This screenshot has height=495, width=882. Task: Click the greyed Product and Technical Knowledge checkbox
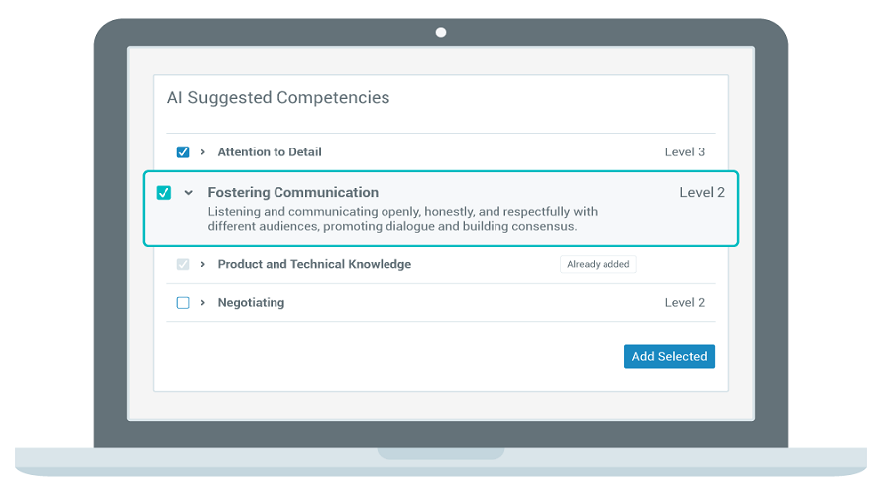coord(183,265)
